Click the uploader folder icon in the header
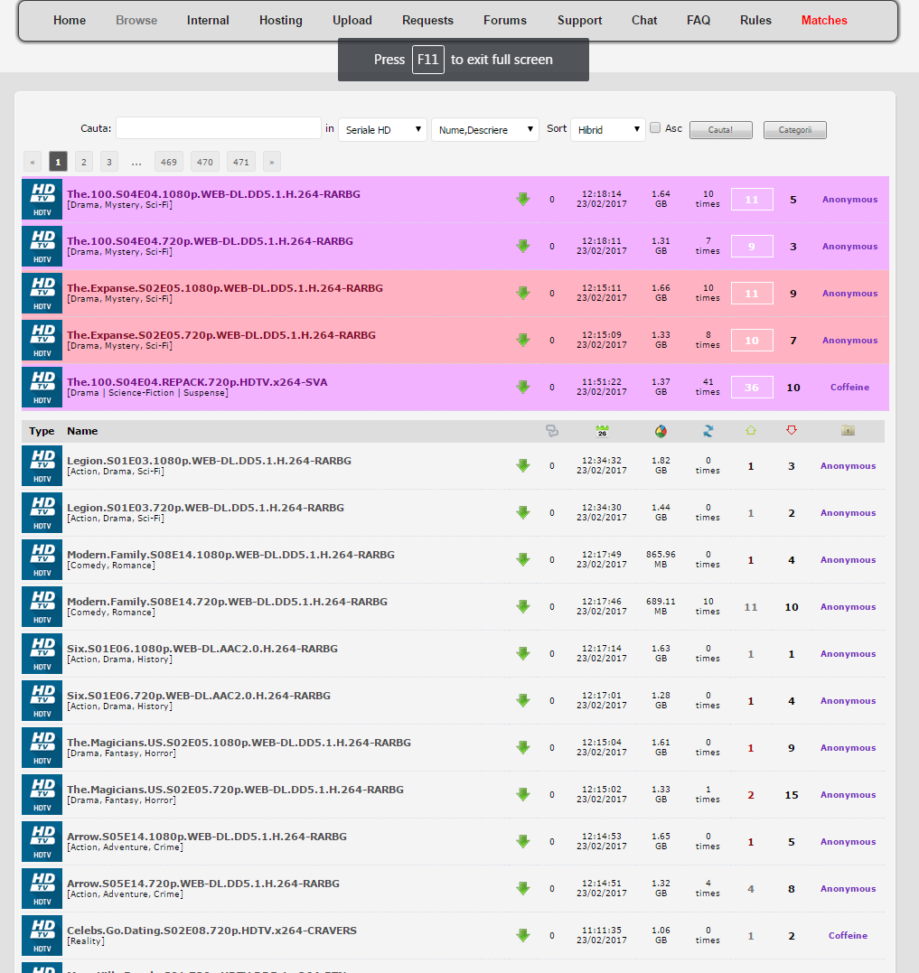 point(847,431)
